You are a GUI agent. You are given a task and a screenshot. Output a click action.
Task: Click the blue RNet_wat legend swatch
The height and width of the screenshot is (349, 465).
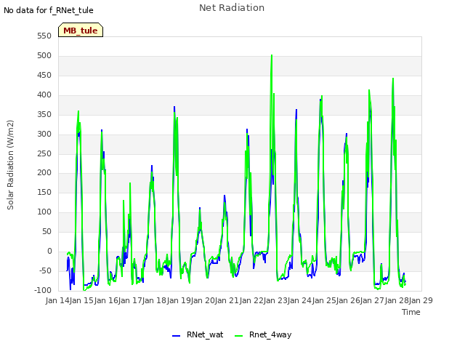pos(176,336)
